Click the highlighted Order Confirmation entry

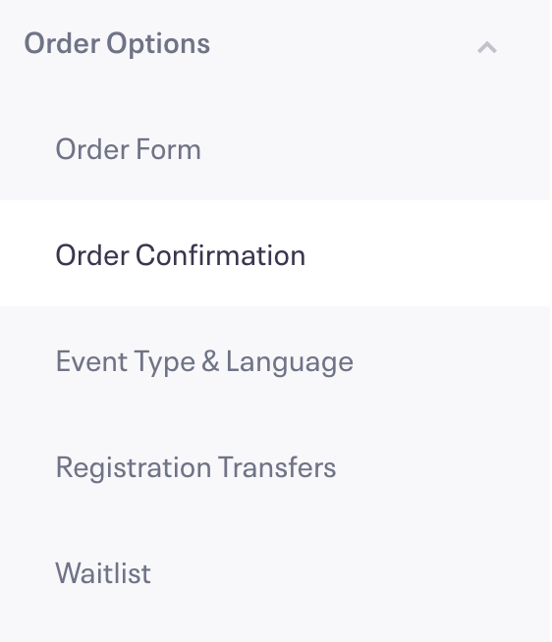pyautogui.click(x=275, y=253)
